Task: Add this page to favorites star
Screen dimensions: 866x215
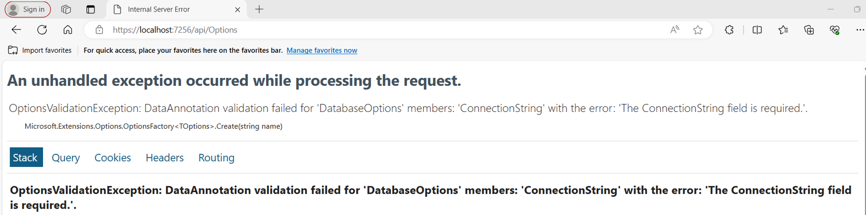Action: click(698, 30)
